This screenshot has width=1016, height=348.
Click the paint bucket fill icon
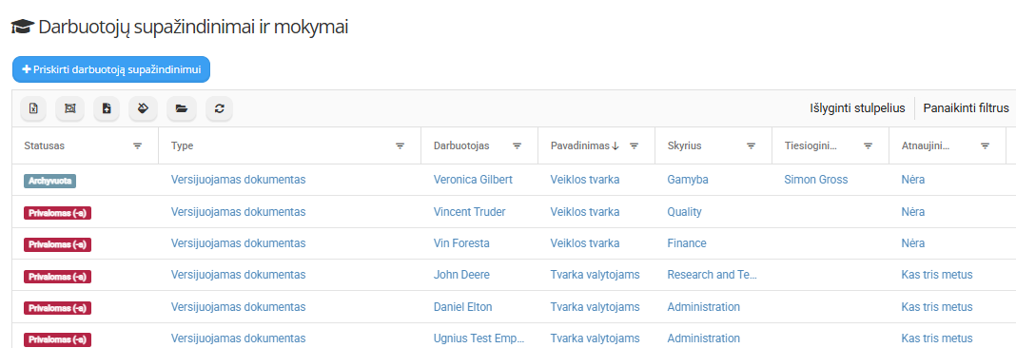[144, 109]
